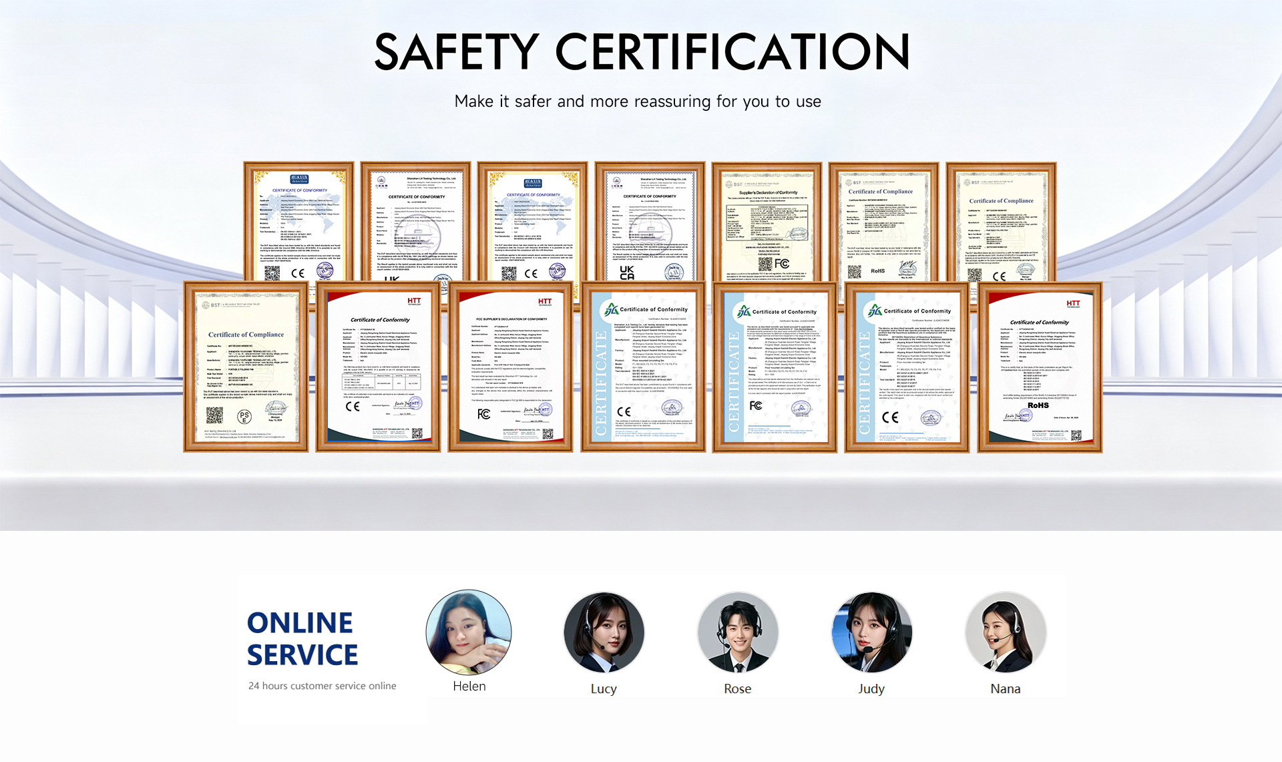1282x762 pixels.
Task: Open the bottom-row BST Certificate of Compliance with PSE
Action: (x=246, y=367)
